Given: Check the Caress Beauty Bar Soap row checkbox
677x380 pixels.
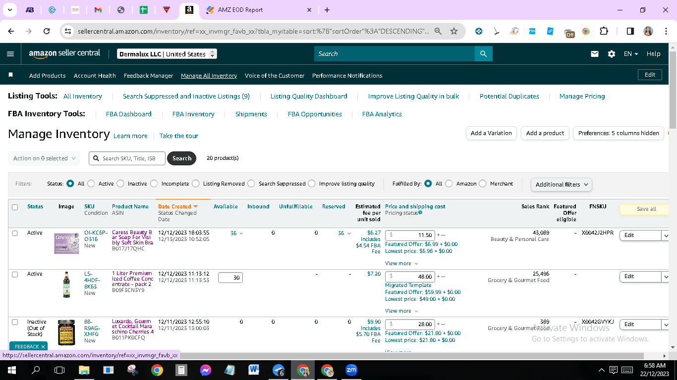Looking at the screenshot, I should click(x=15, y=233).
